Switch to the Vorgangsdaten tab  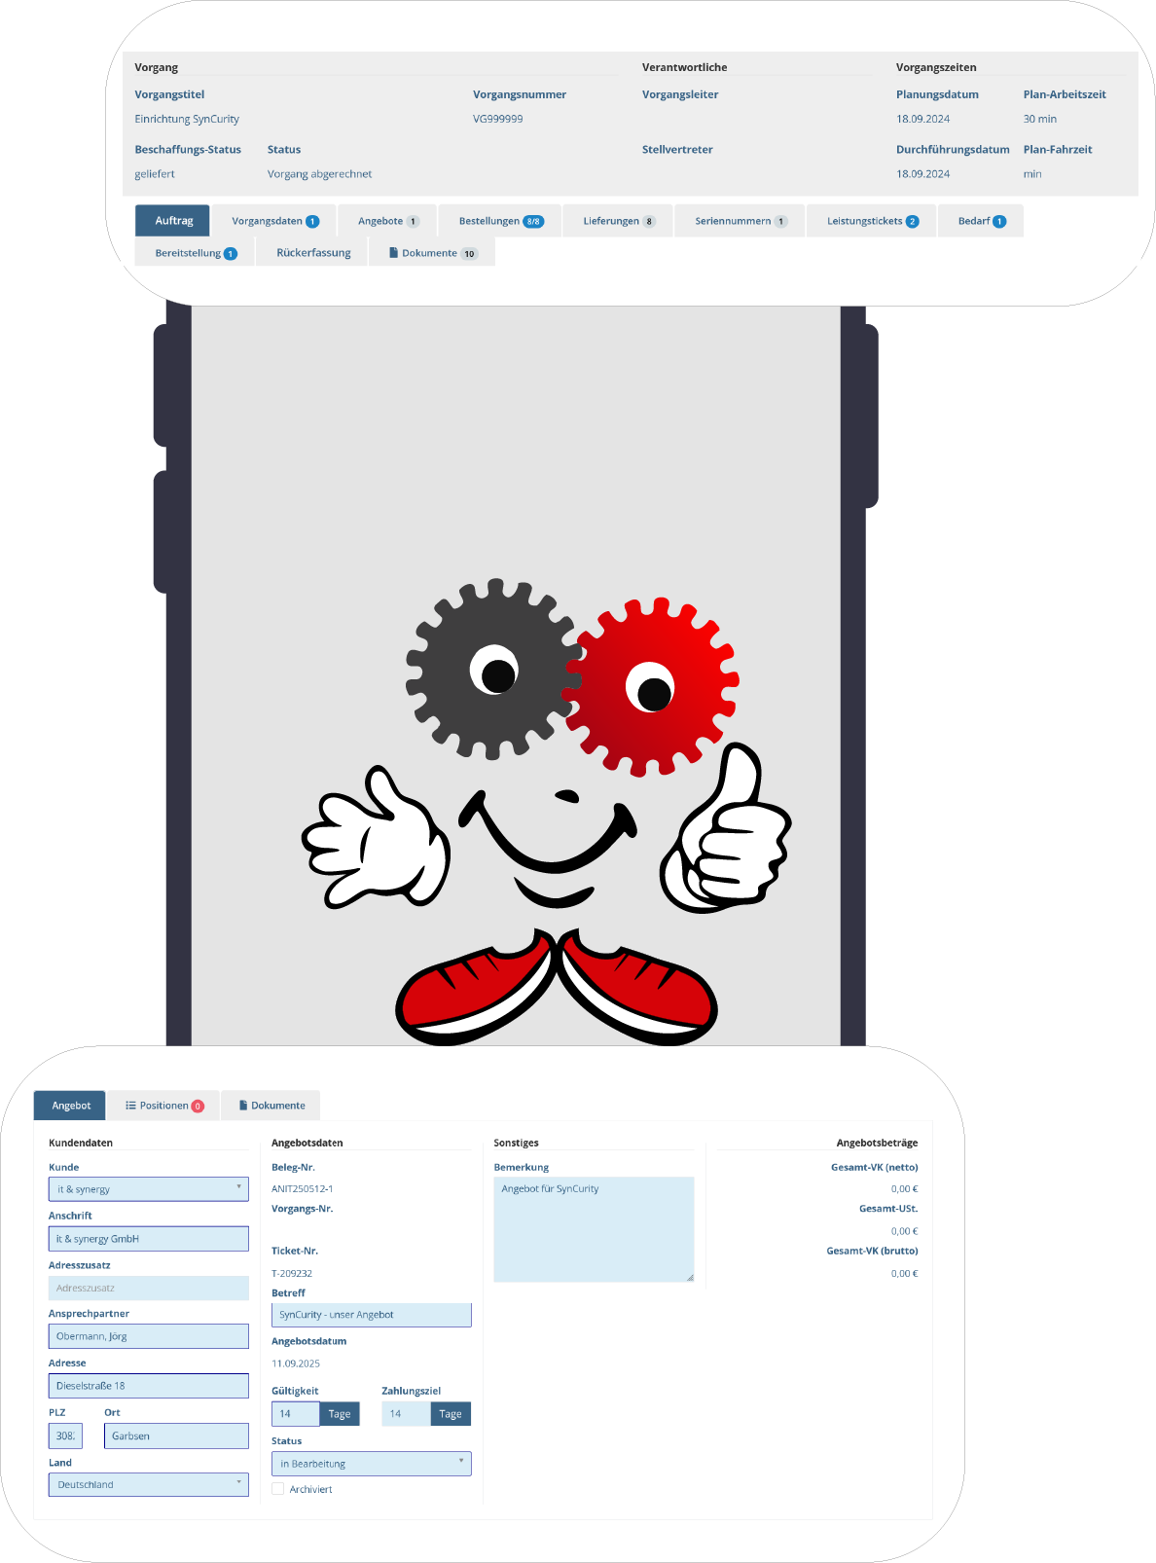pyautogui.click(x=273, y=221)
